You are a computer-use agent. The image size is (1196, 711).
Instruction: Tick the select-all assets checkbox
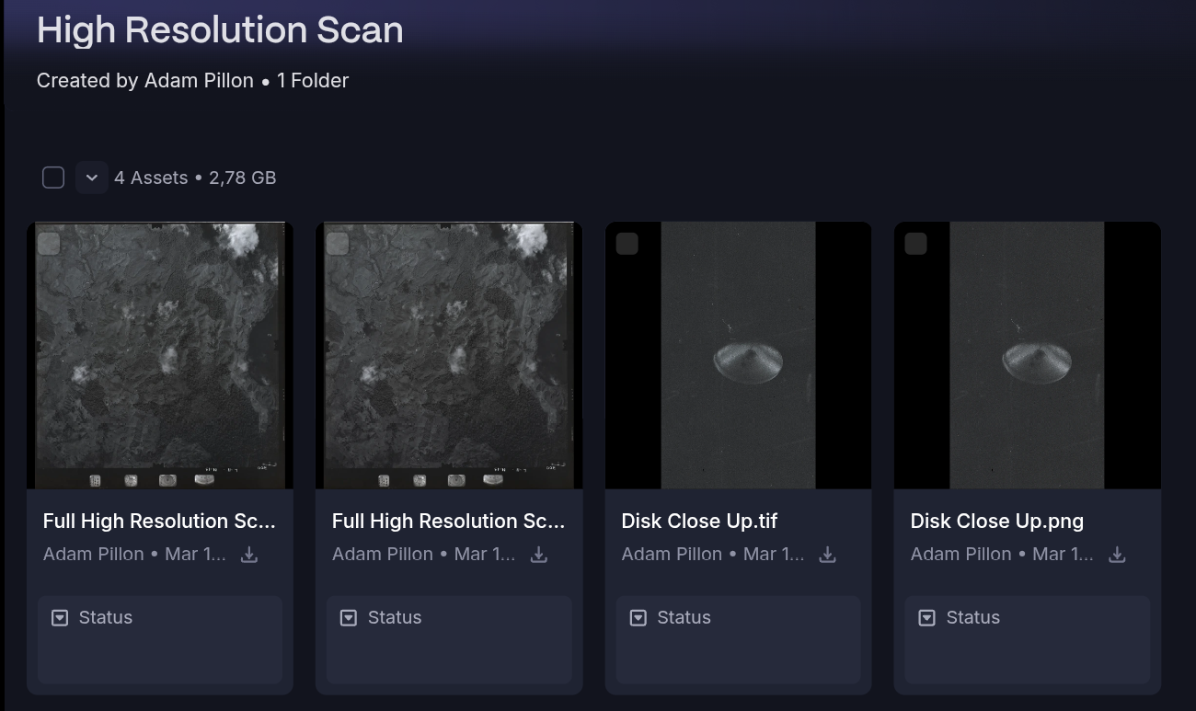point(53,178)
